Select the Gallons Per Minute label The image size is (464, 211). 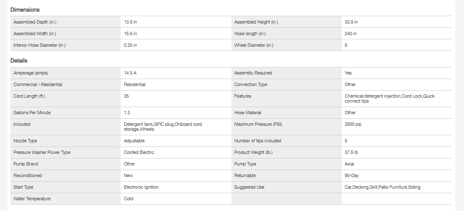point(32,113)
